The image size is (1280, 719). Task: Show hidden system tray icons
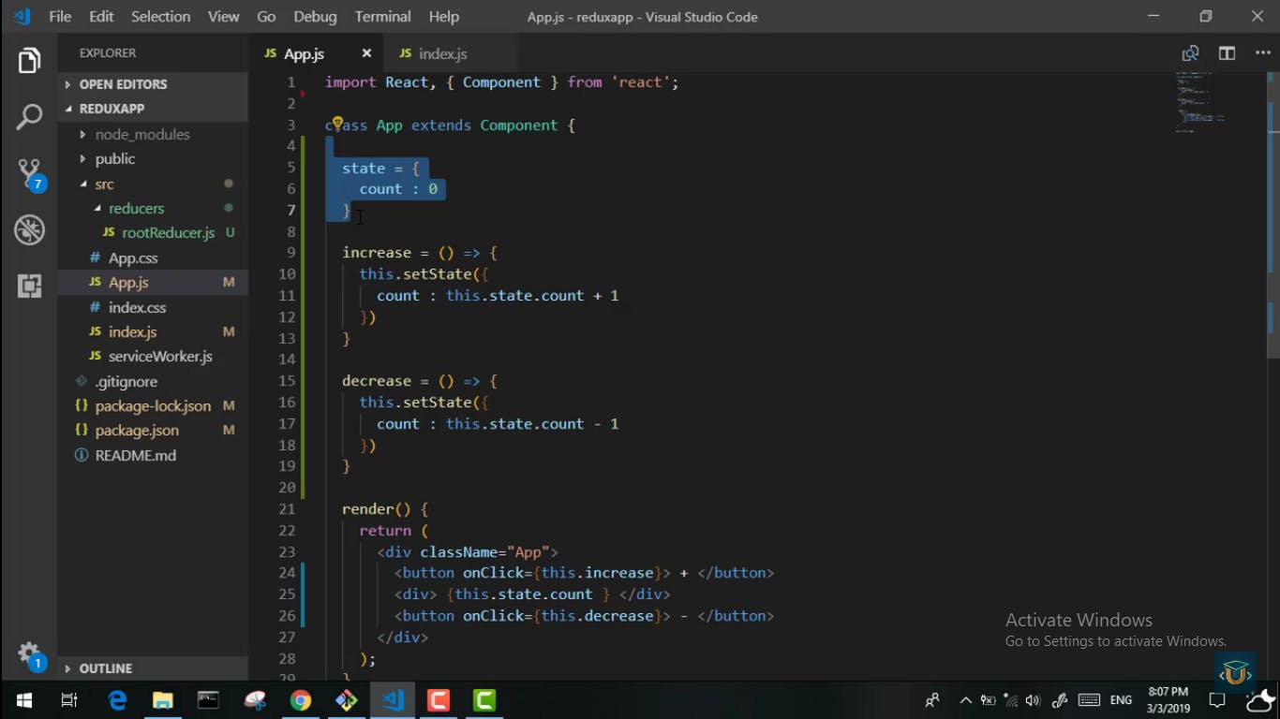point(965,700)
